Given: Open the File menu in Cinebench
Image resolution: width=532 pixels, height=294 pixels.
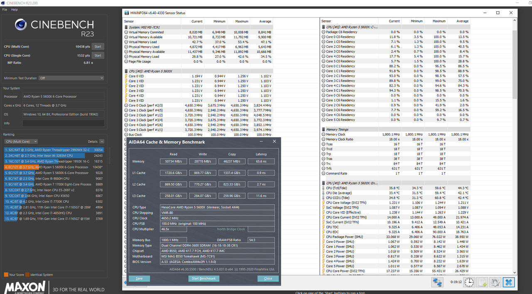Looking at the screenshot, I should click(5, 9).
